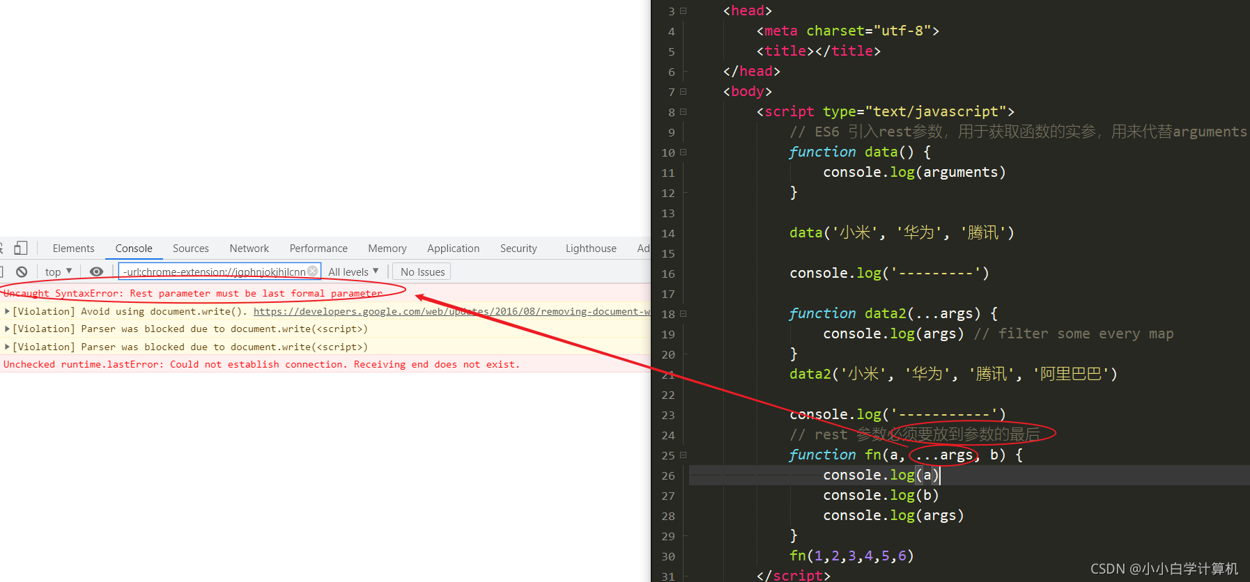Open the All levels log filter dropdown
Image resolution: width=1250 pixels, height=582 pixels.
pyautogui.click(x=353, y=272)
